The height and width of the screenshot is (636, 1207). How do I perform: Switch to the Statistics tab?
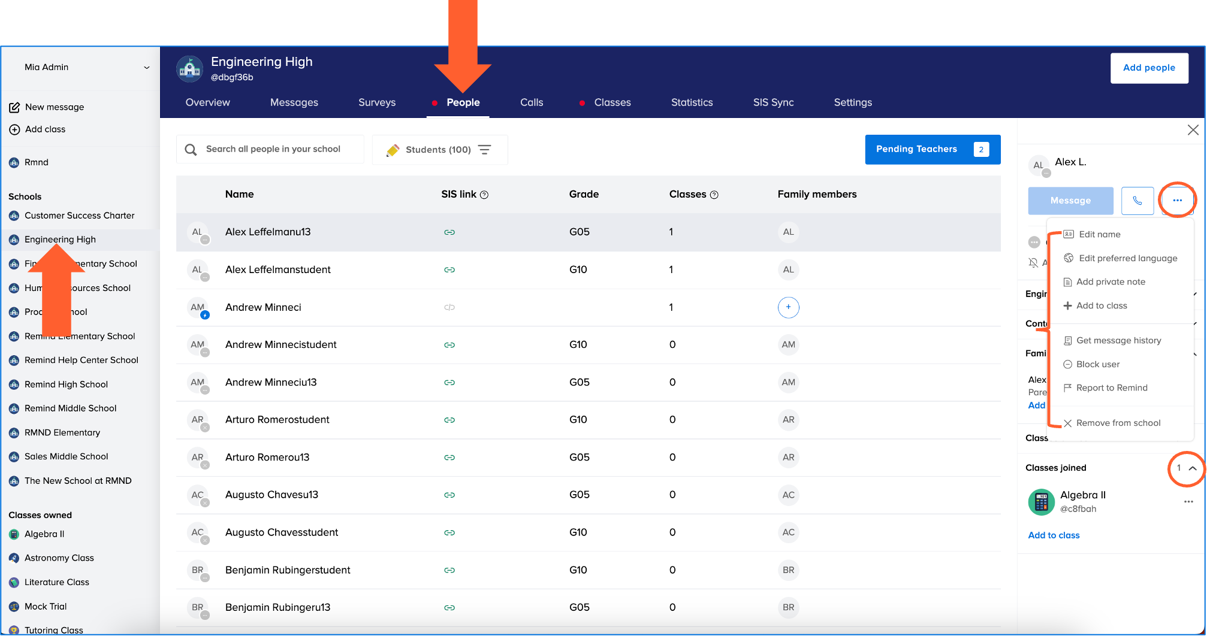click(692, 102)
